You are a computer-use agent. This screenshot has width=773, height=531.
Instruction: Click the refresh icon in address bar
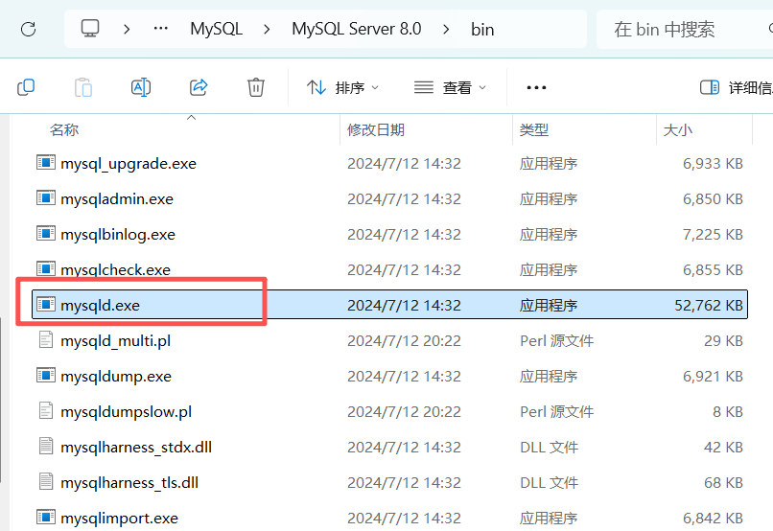(28, 29)
